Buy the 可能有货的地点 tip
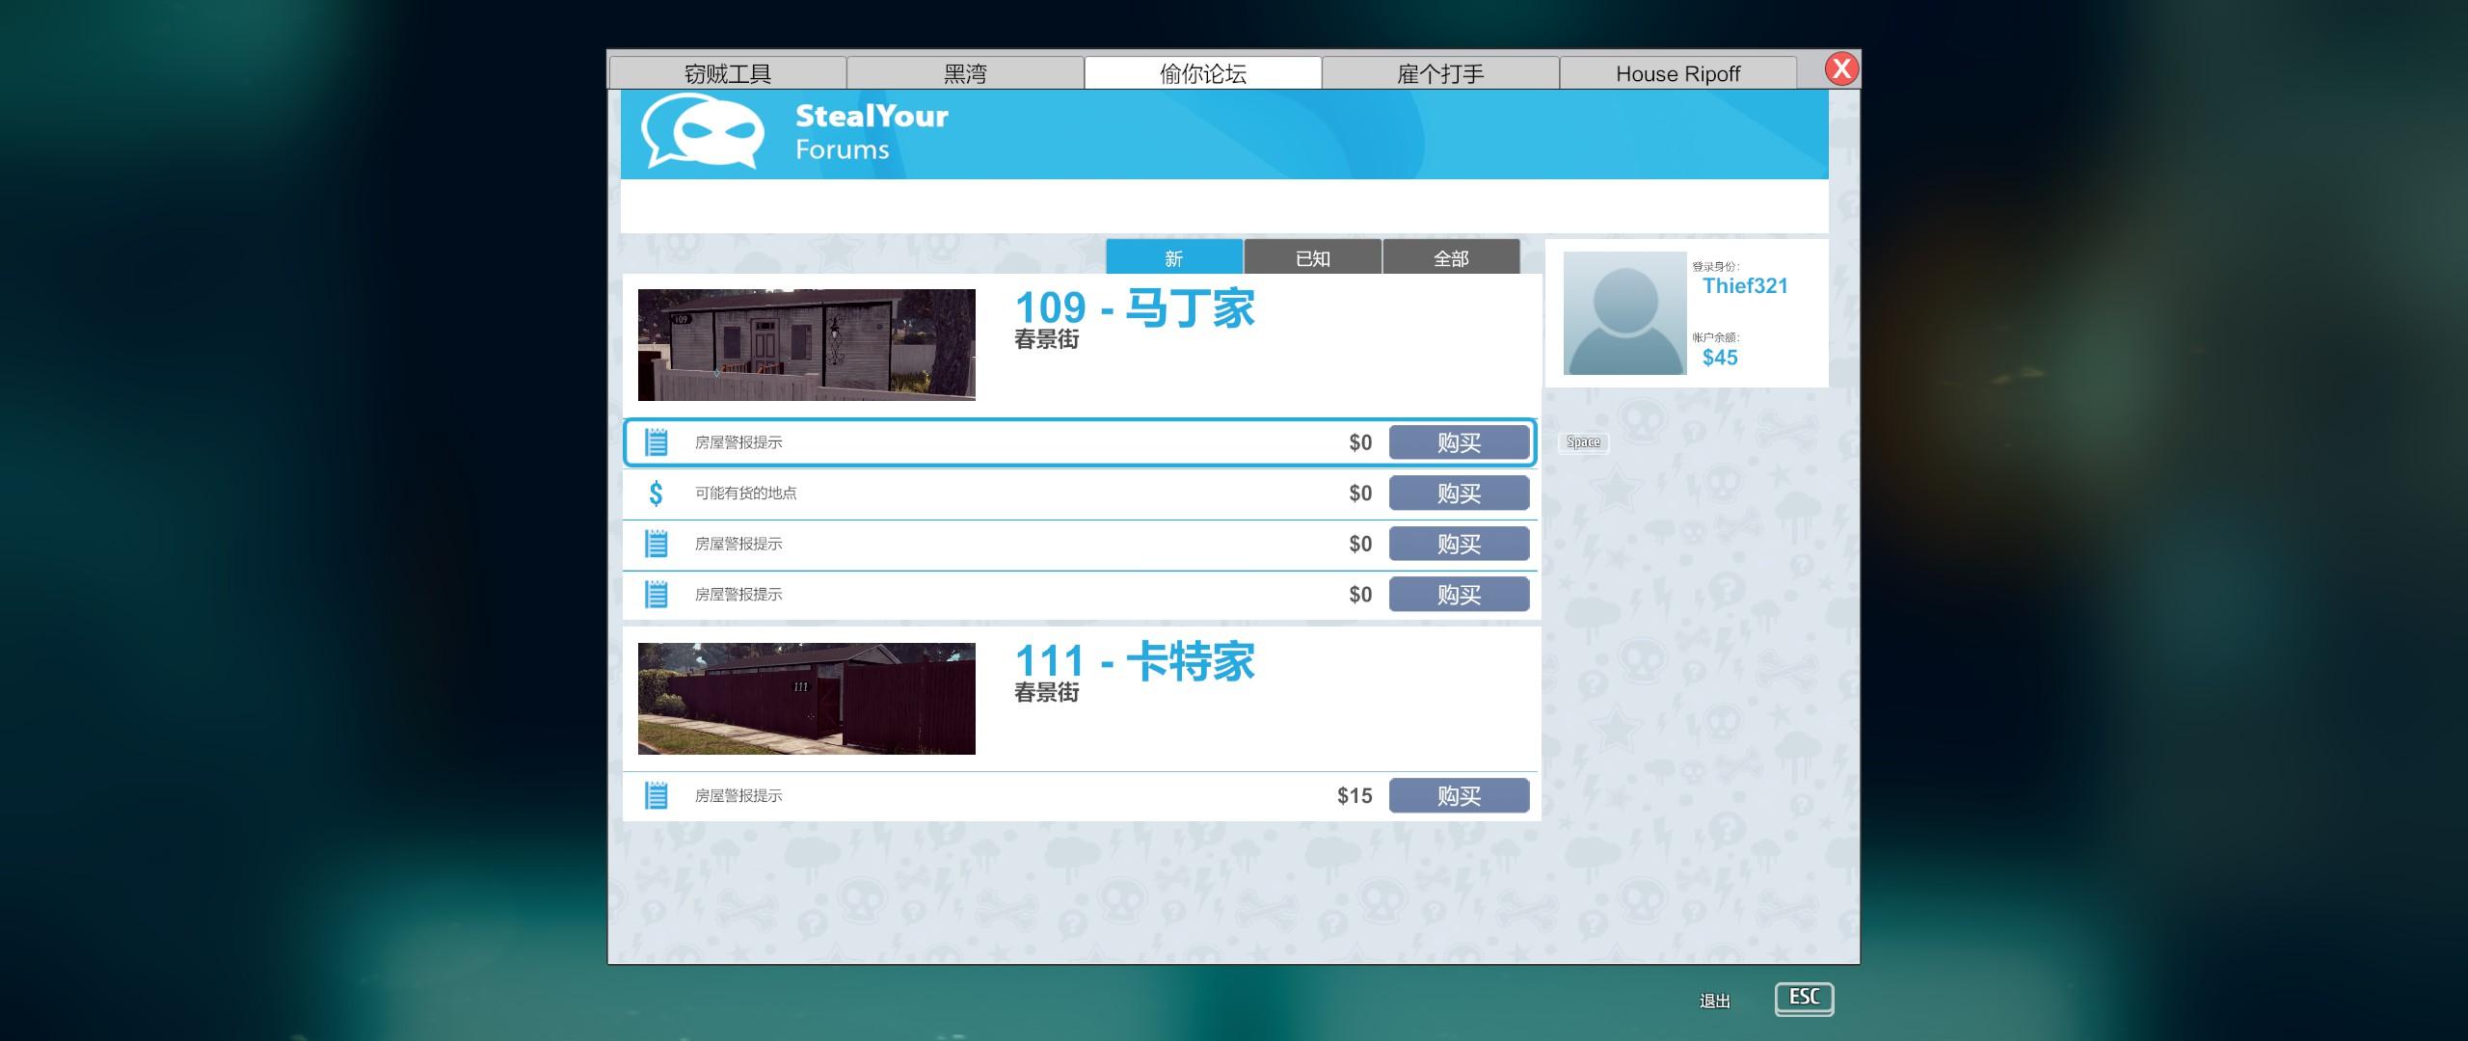This screenshot has width=2468, height=1041. (1459, 494)
